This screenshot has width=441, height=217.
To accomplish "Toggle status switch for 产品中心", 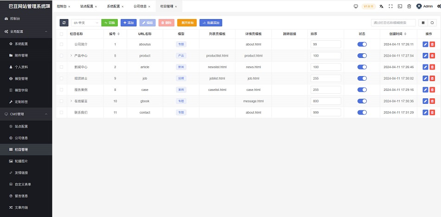I will coord(362,56).
